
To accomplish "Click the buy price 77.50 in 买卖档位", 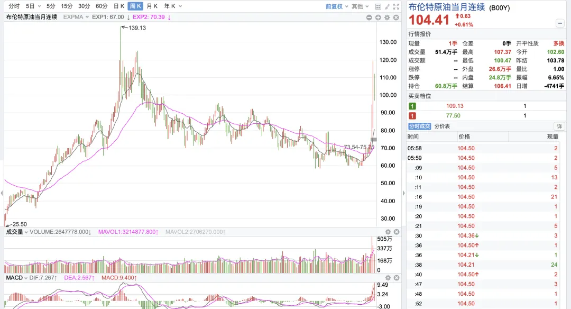I will click(453, 116).
